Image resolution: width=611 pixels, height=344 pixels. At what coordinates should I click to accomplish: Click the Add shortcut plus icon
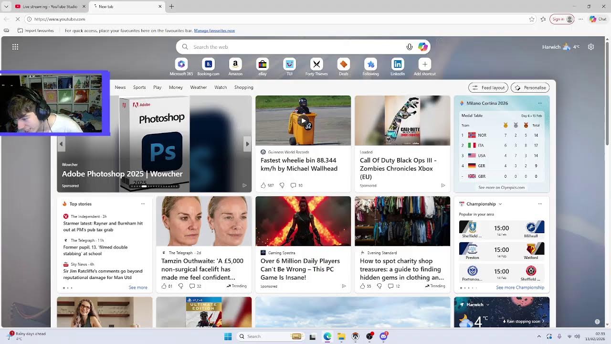pyautogui.click(x=425, y=64)
